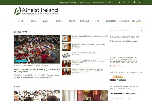
Task: Click newspaper thumbnail for Secular Sunday #293
Action: click(x=66, y=55)
